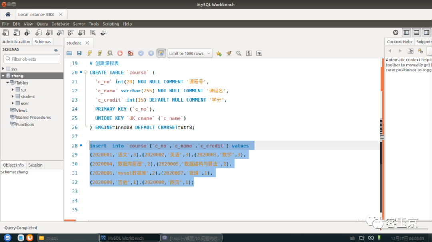Screen dimensions: 432x242
Task: Click the editor vertical scrollbar
Action: [382, 140]
